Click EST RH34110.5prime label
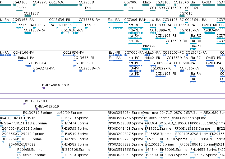Screen dimensions: 225x159 click(173, 139)
